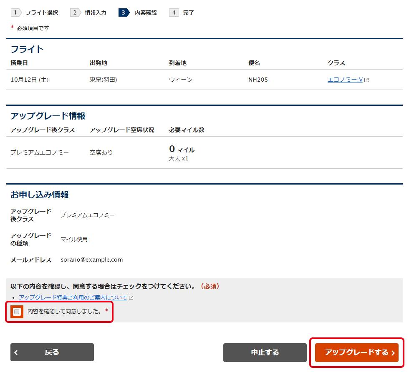
Task: Click external-link icon beside エコノミー:V
Action: click(x=366, y=80)
